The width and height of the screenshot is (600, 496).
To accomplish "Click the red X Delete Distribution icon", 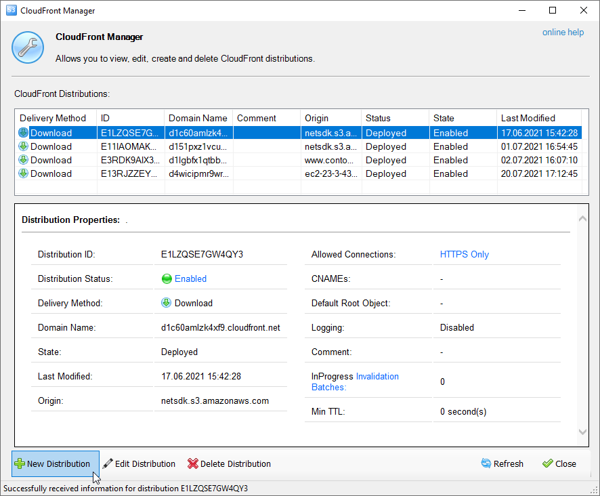I will [x=193, y=464].
